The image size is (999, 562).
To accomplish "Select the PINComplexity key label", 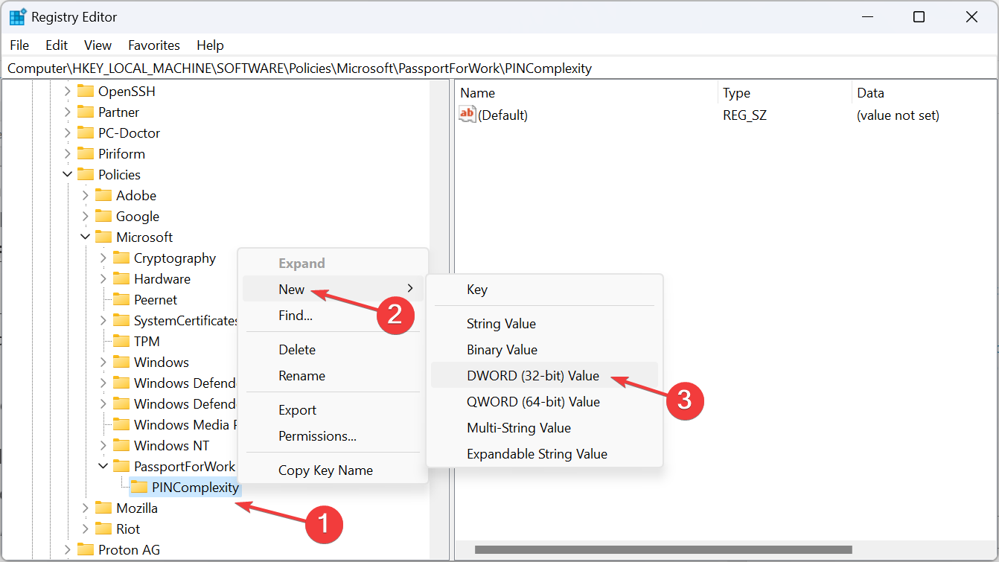I will point(195,488).
